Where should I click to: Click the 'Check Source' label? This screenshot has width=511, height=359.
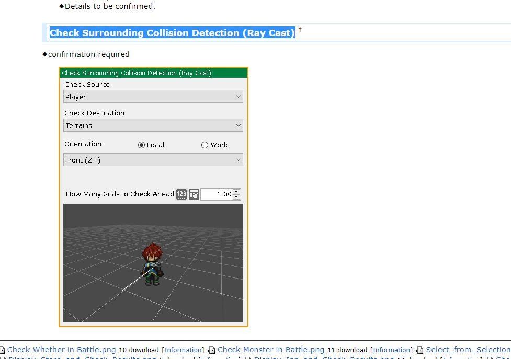click(87, 84)
